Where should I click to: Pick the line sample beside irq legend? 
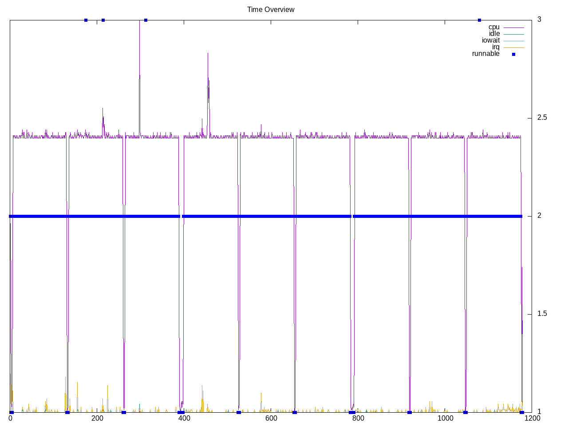[x=513, y=47]
